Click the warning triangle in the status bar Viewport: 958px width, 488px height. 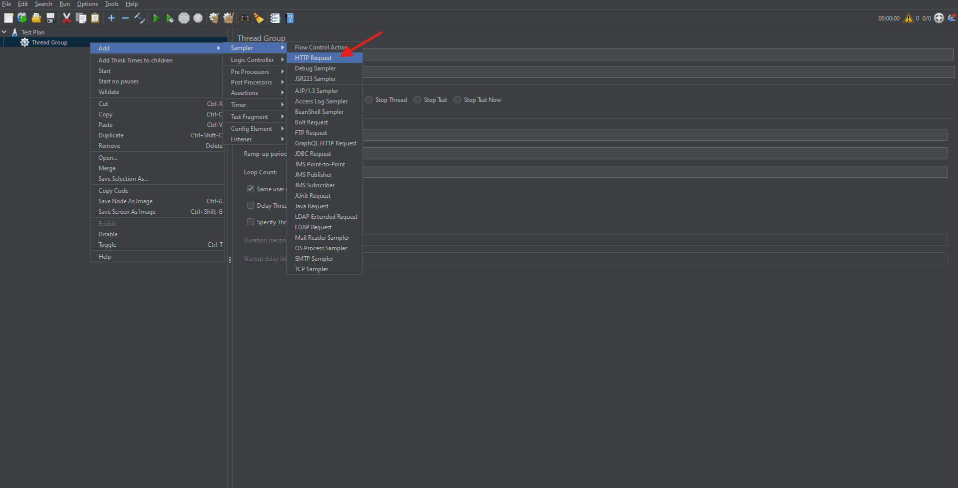coord(908,18)
